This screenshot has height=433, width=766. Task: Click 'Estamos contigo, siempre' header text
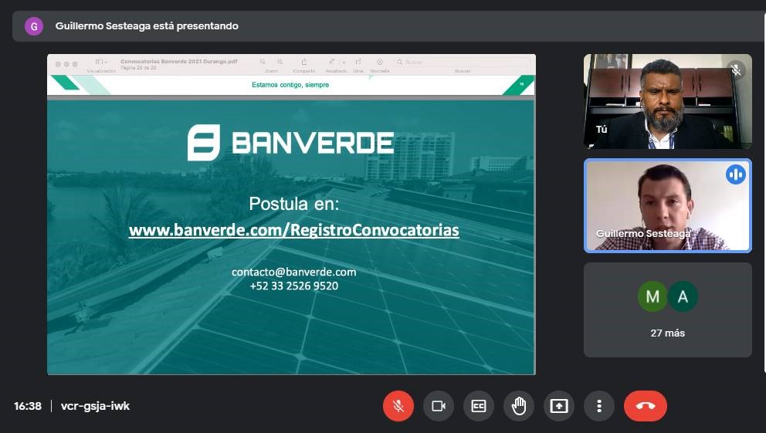coord(290,85)
